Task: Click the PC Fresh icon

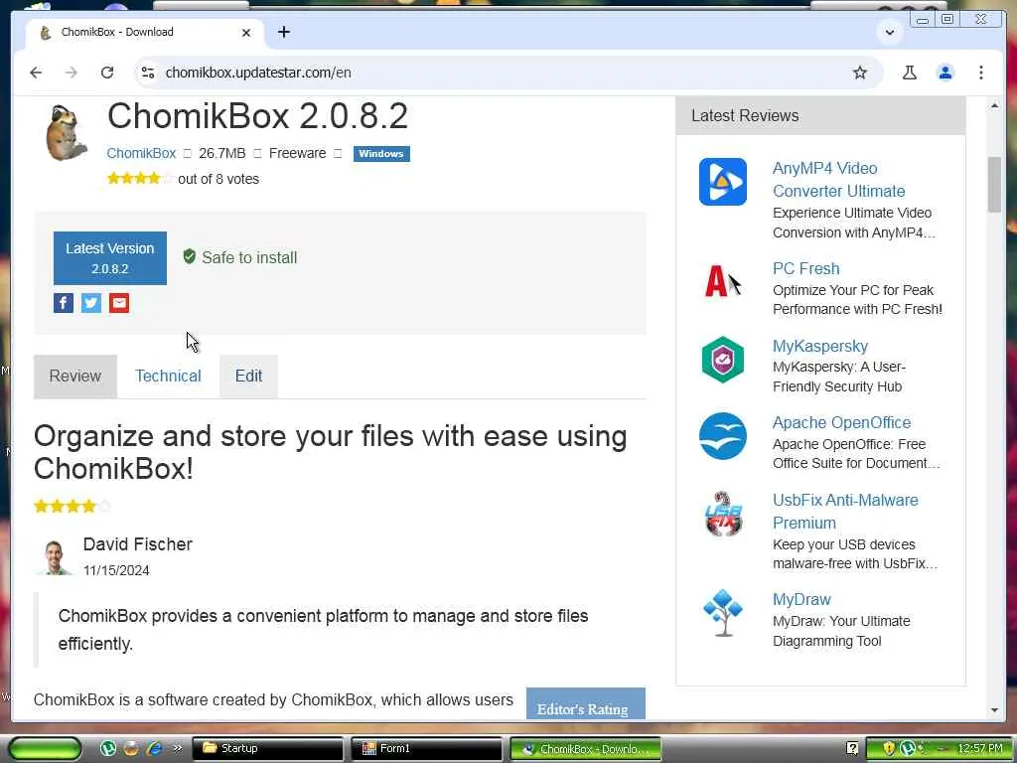Action: pos(723,281)
